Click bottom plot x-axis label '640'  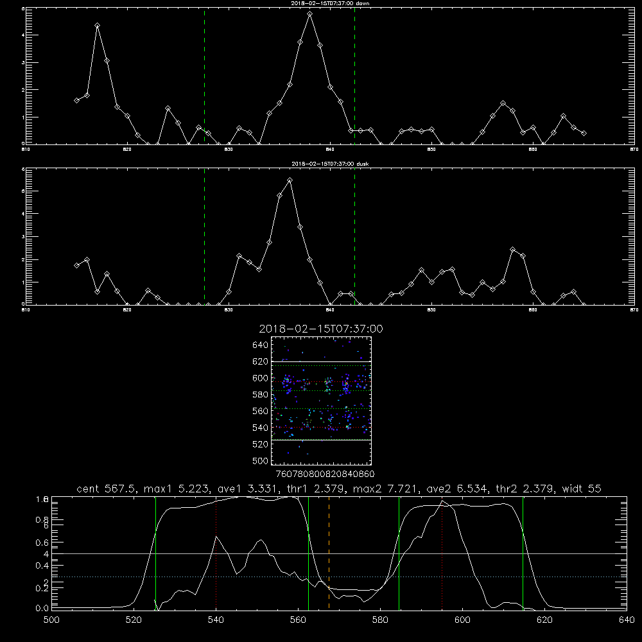click(x=627, y=620)
